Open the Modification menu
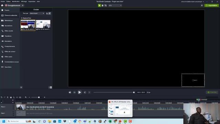Screen dimensions: 220x124 16,1
